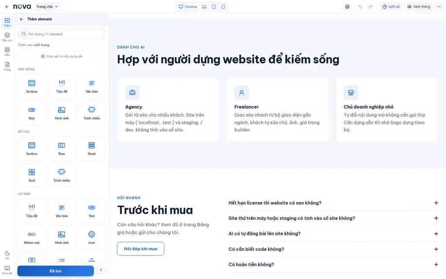Add Văn bản element from Cơ bản

point(62,211)
